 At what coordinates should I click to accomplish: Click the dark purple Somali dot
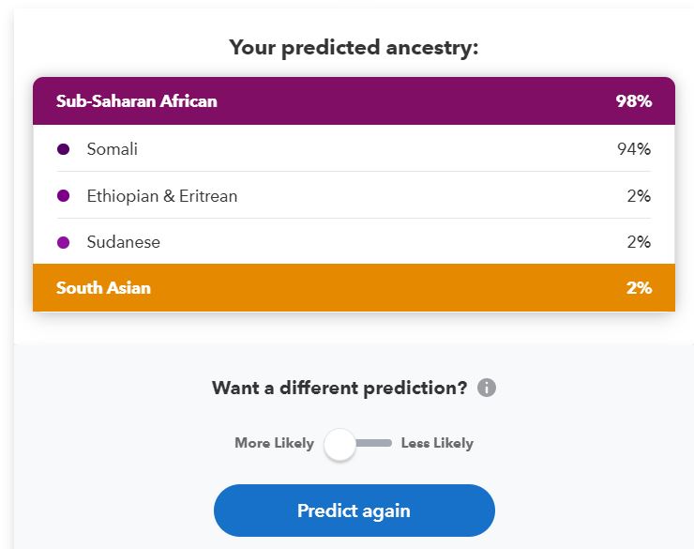64,149
